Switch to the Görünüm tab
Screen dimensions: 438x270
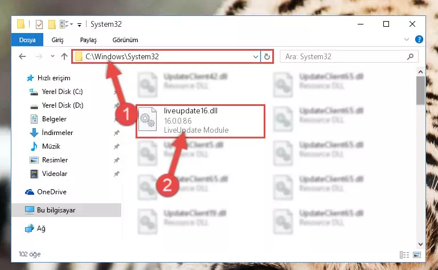pyautogui.click(x=125, y=40)
